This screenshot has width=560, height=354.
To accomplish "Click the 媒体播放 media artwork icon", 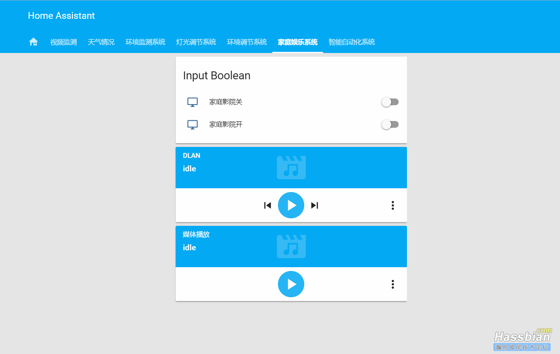I will tap(291, 247).
